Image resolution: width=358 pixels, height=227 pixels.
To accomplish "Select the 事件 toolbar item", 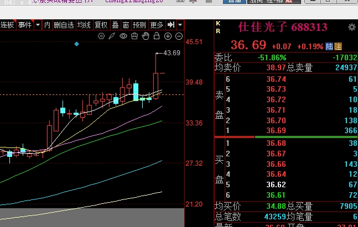I will pyautogui.click(x=25, y=25).
